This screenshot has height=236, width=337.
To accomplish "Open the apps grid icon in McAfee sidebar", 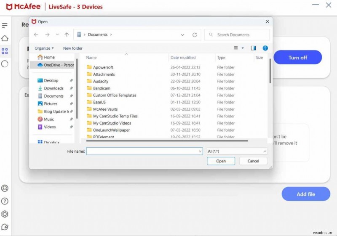I will tap(5, 51).
